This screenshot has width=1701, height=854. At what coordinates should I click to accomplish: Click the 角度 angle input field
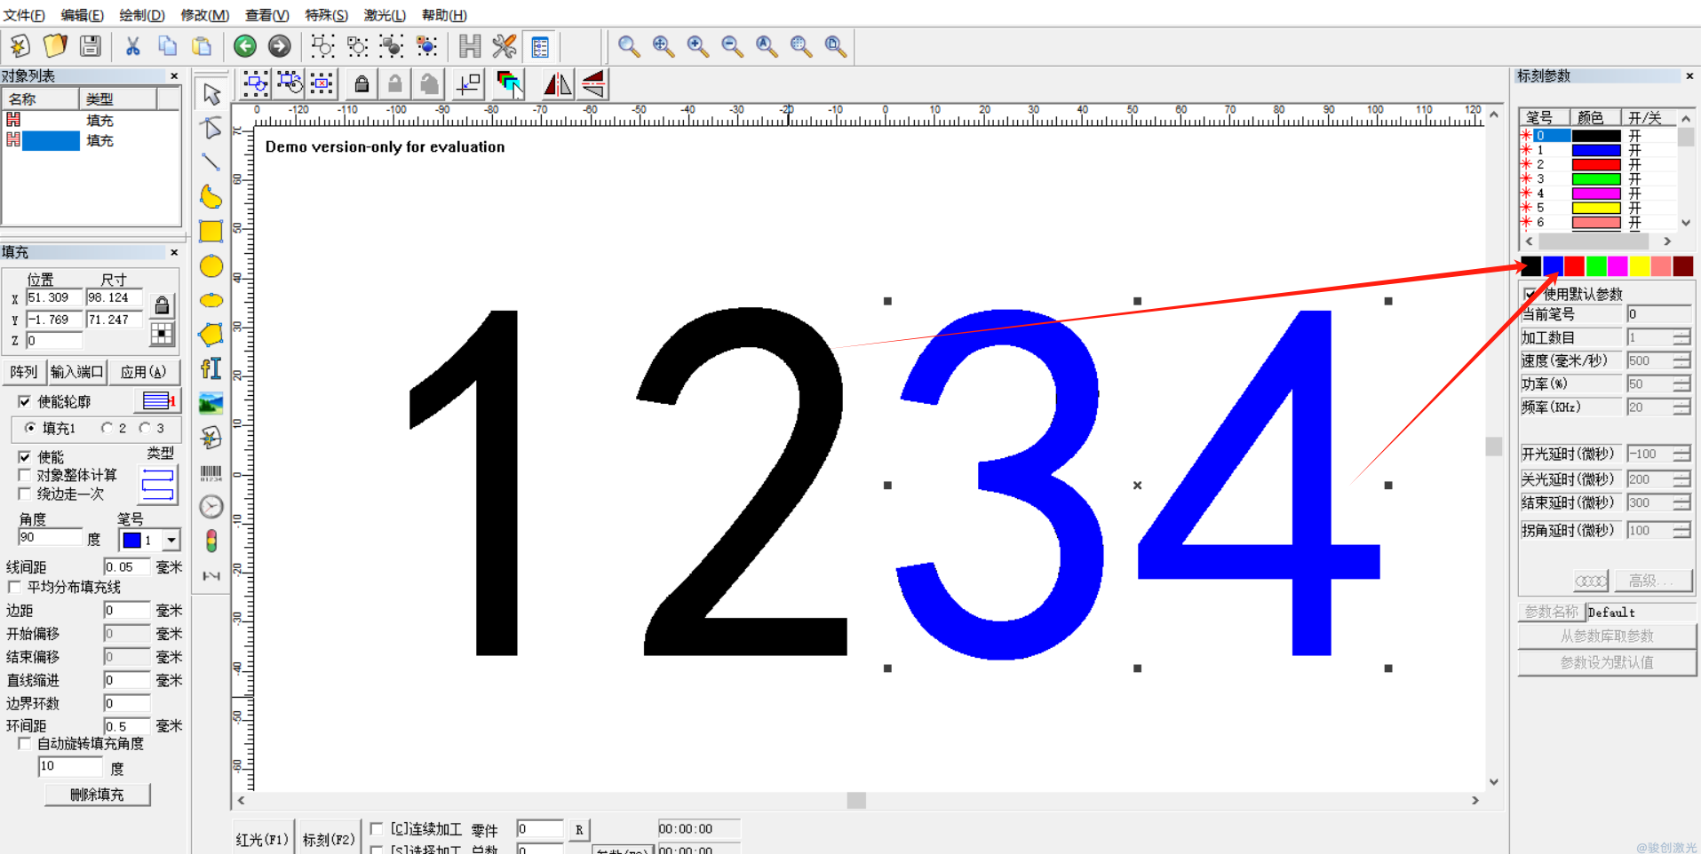point(50,537)
